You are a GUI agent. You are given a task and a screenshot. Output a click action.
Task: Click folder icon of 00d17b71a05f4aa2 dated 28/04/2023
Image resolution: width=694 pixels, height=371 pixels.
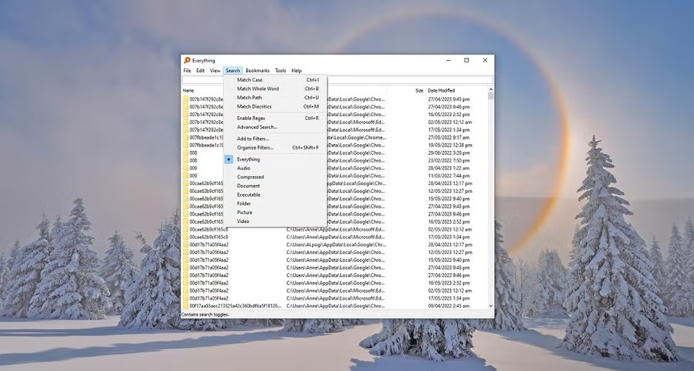click(x=186, y=244)
